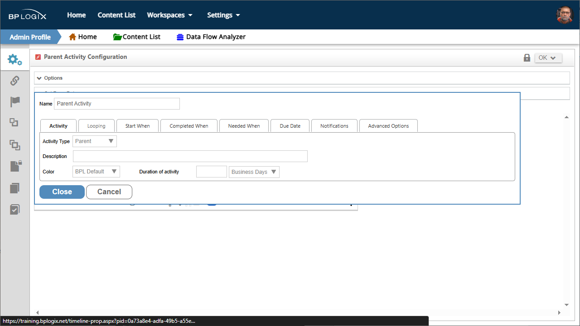This screenshot has height=326, width=580.
Task: Select the chain link sidebar icon
Action: pos(15,81)
